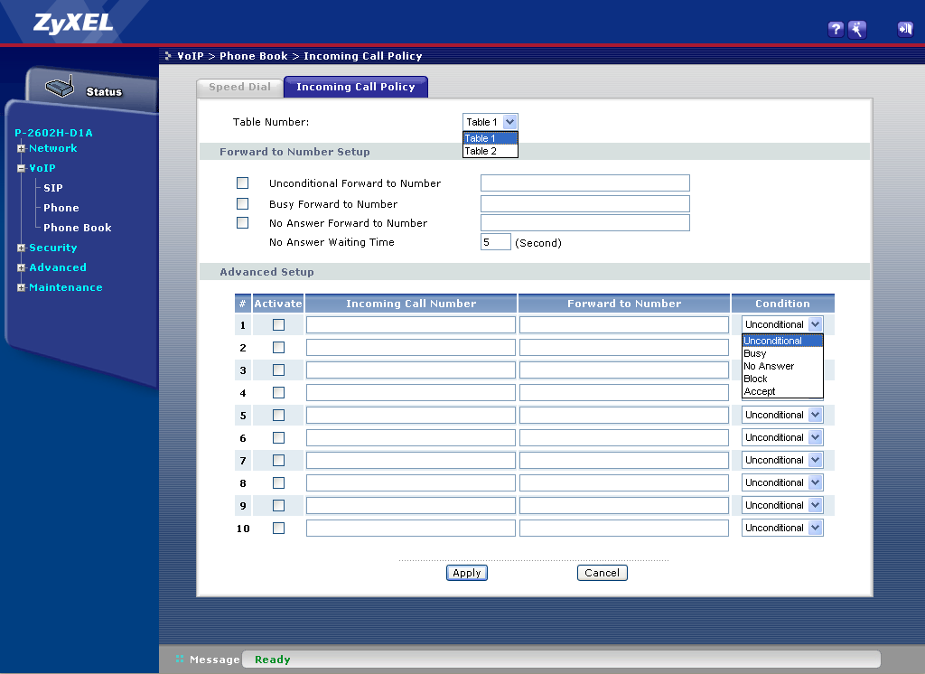The width and height of the screenshot is (925, 674).
Task: Open row 6 Condition dropdown
Action: point(782,437)
